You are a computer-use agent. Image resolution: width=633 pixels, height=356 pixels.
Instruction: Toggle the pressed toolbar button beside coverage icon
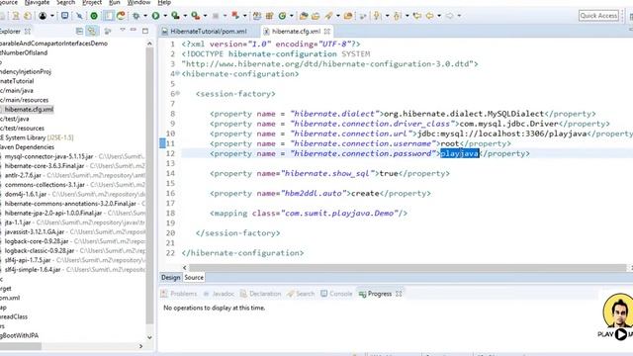point(109,16)
